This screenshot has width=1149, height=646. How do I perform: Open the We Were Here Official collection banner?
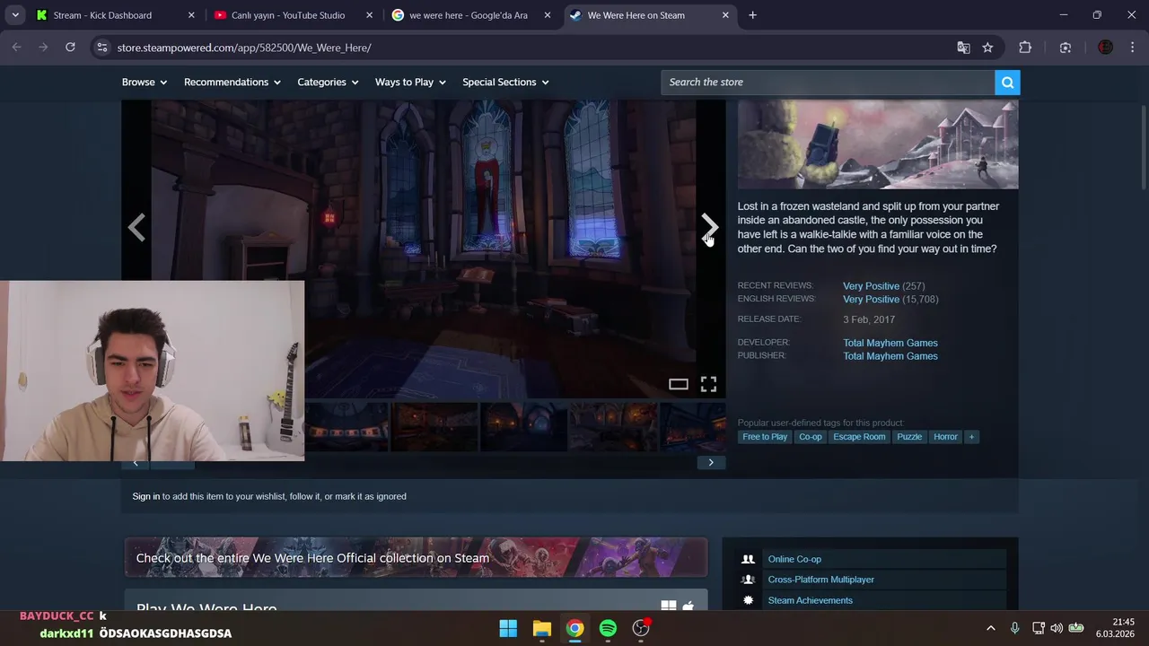(416, 557)
